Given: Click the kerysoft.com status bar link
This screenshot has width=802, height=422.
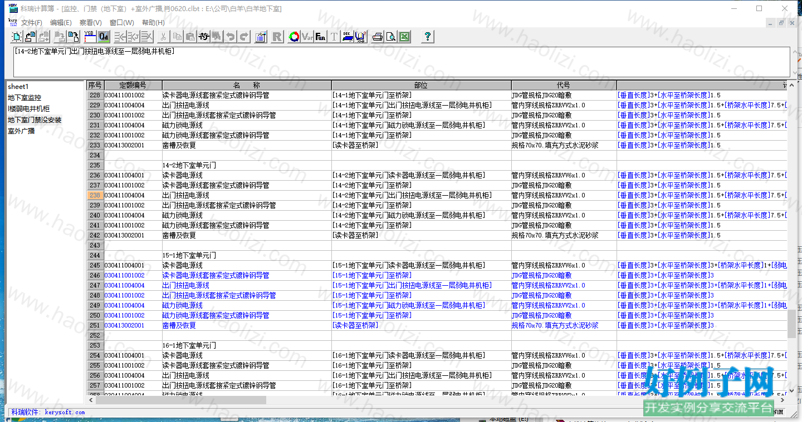Looking at the screenshot, I should pos(65,412).
